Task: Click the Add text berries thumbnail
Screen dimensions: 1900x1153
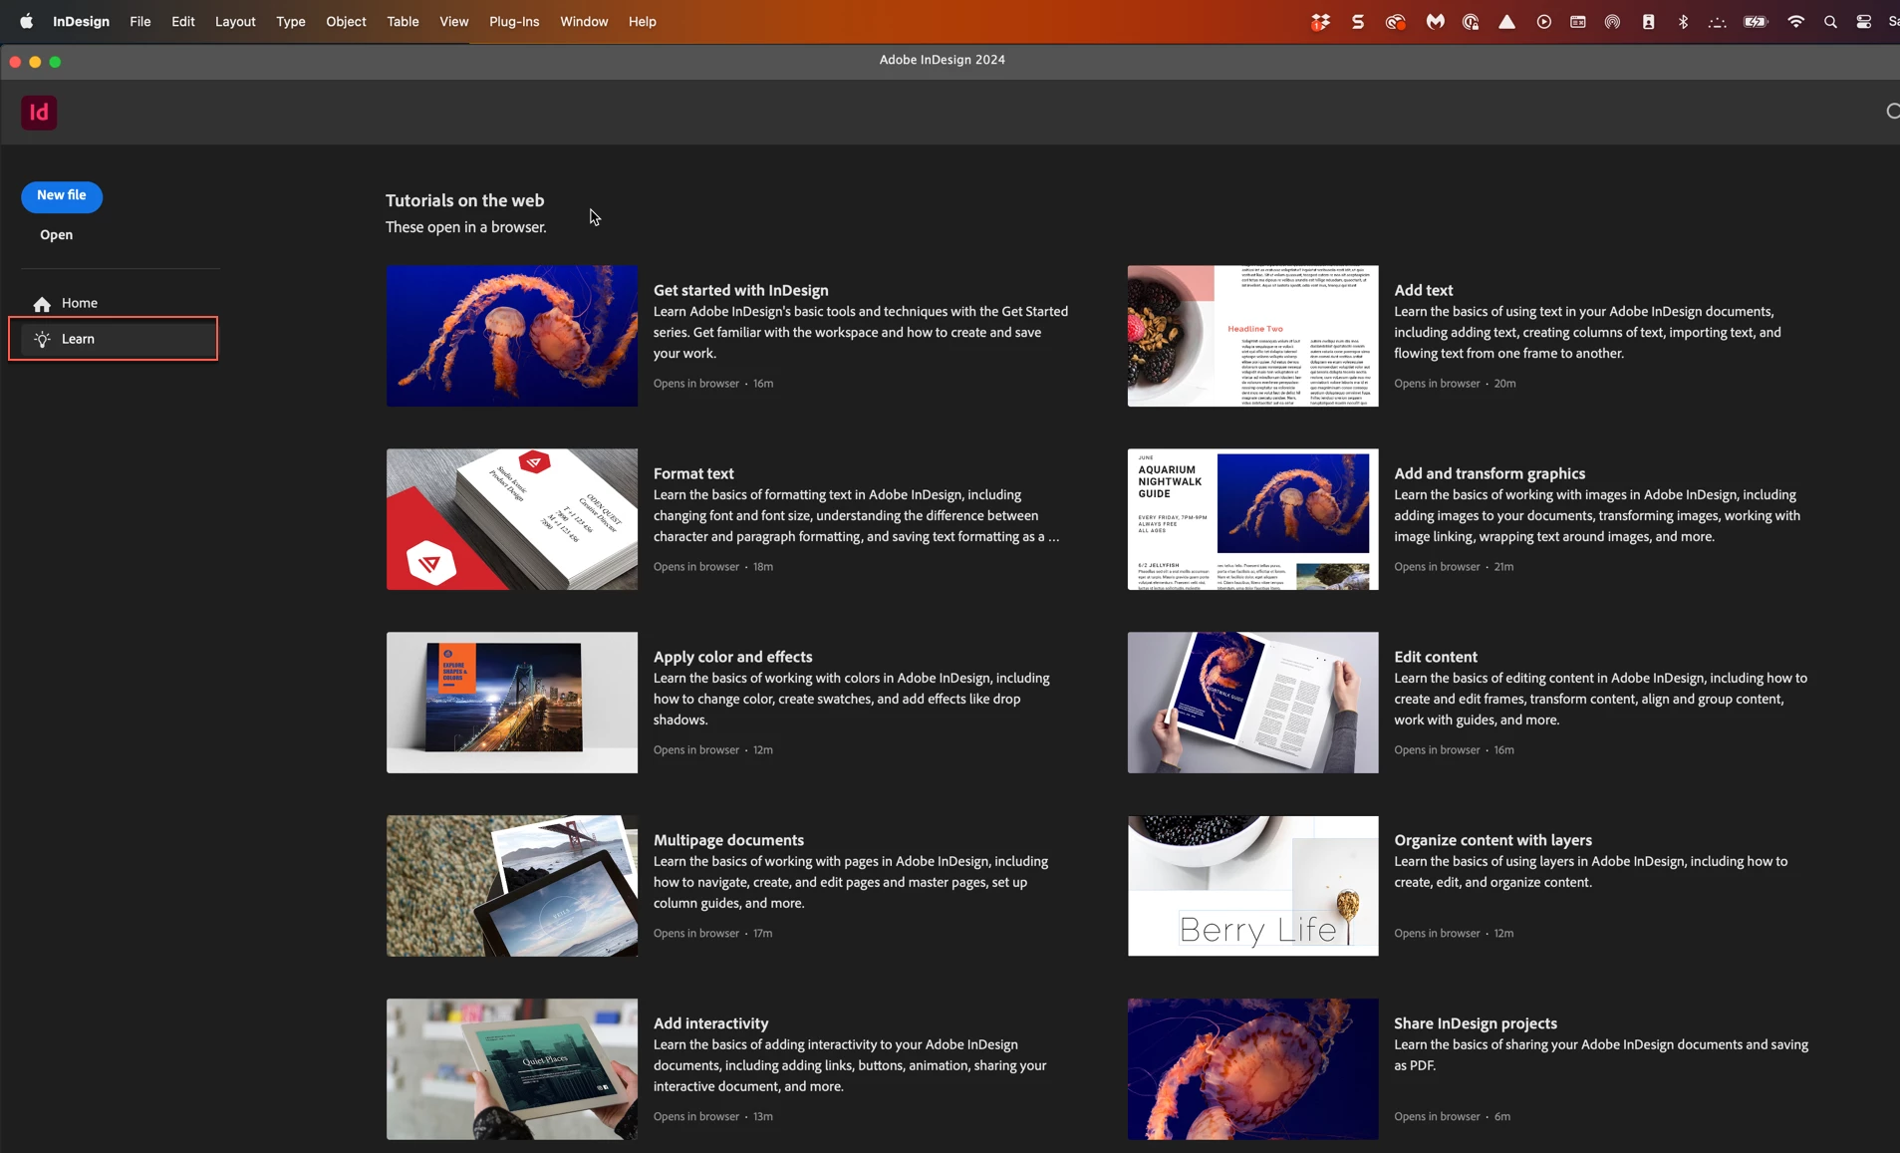Action: coord(1252,336)
